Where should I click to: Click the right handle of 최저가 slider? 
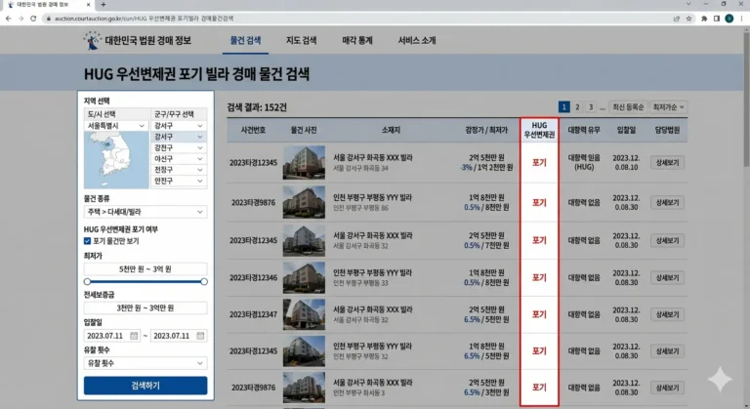(204, 282)
